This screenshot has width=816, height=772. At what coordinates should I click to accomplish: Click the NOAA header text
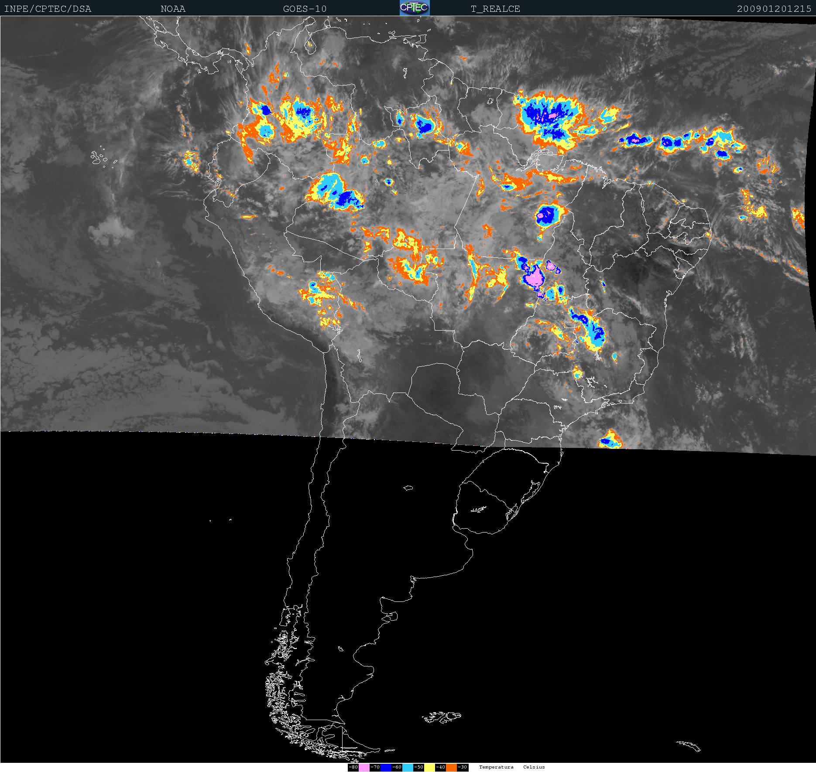point(173,9)
